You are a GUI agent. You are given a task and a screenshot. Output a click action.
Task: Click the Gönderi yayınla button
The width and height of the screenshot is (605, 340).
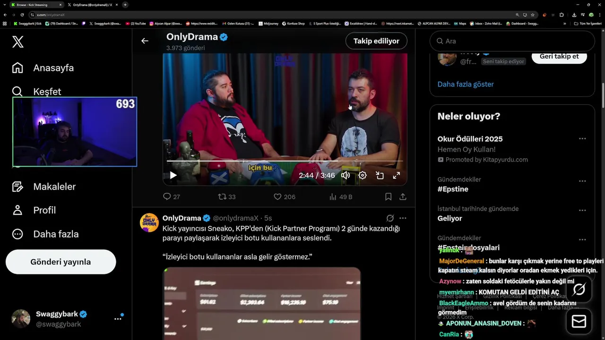60,262
